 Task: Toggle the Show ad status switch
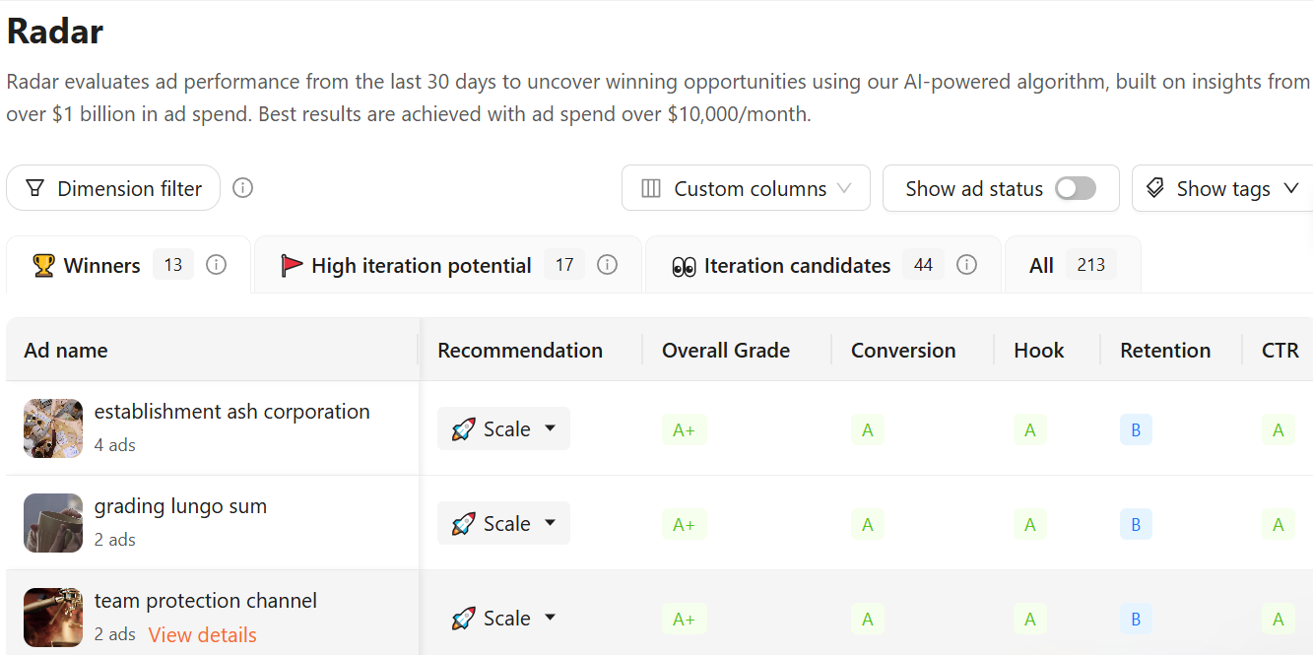point(1076,188)
